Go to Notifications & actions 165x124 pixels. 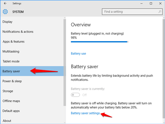coord(18,32)
